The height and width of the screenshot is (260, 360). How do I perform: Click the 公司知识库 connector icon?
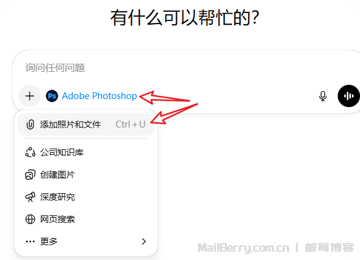pyautogui.click(x=30, y=152)
